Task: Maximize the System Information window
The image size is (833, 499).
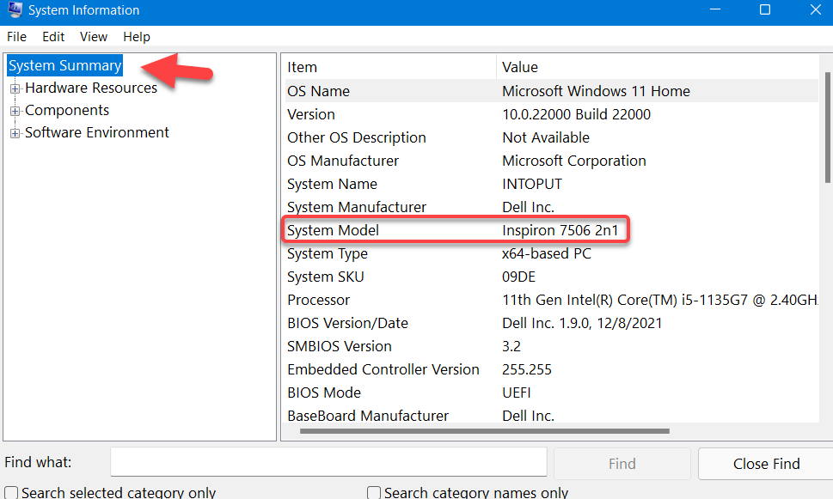Action: tap(765, 9)
